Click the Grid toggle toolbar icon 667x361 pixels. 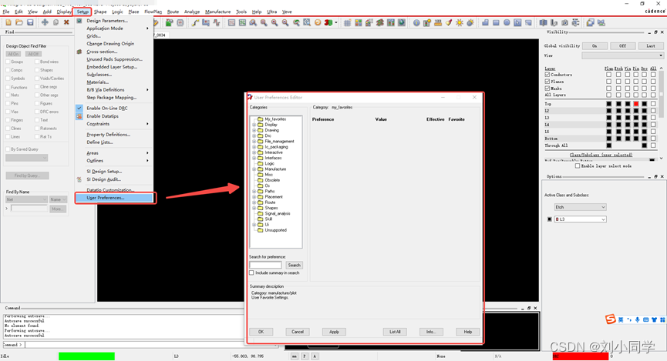pyautogui.click(x=347, y=23)
